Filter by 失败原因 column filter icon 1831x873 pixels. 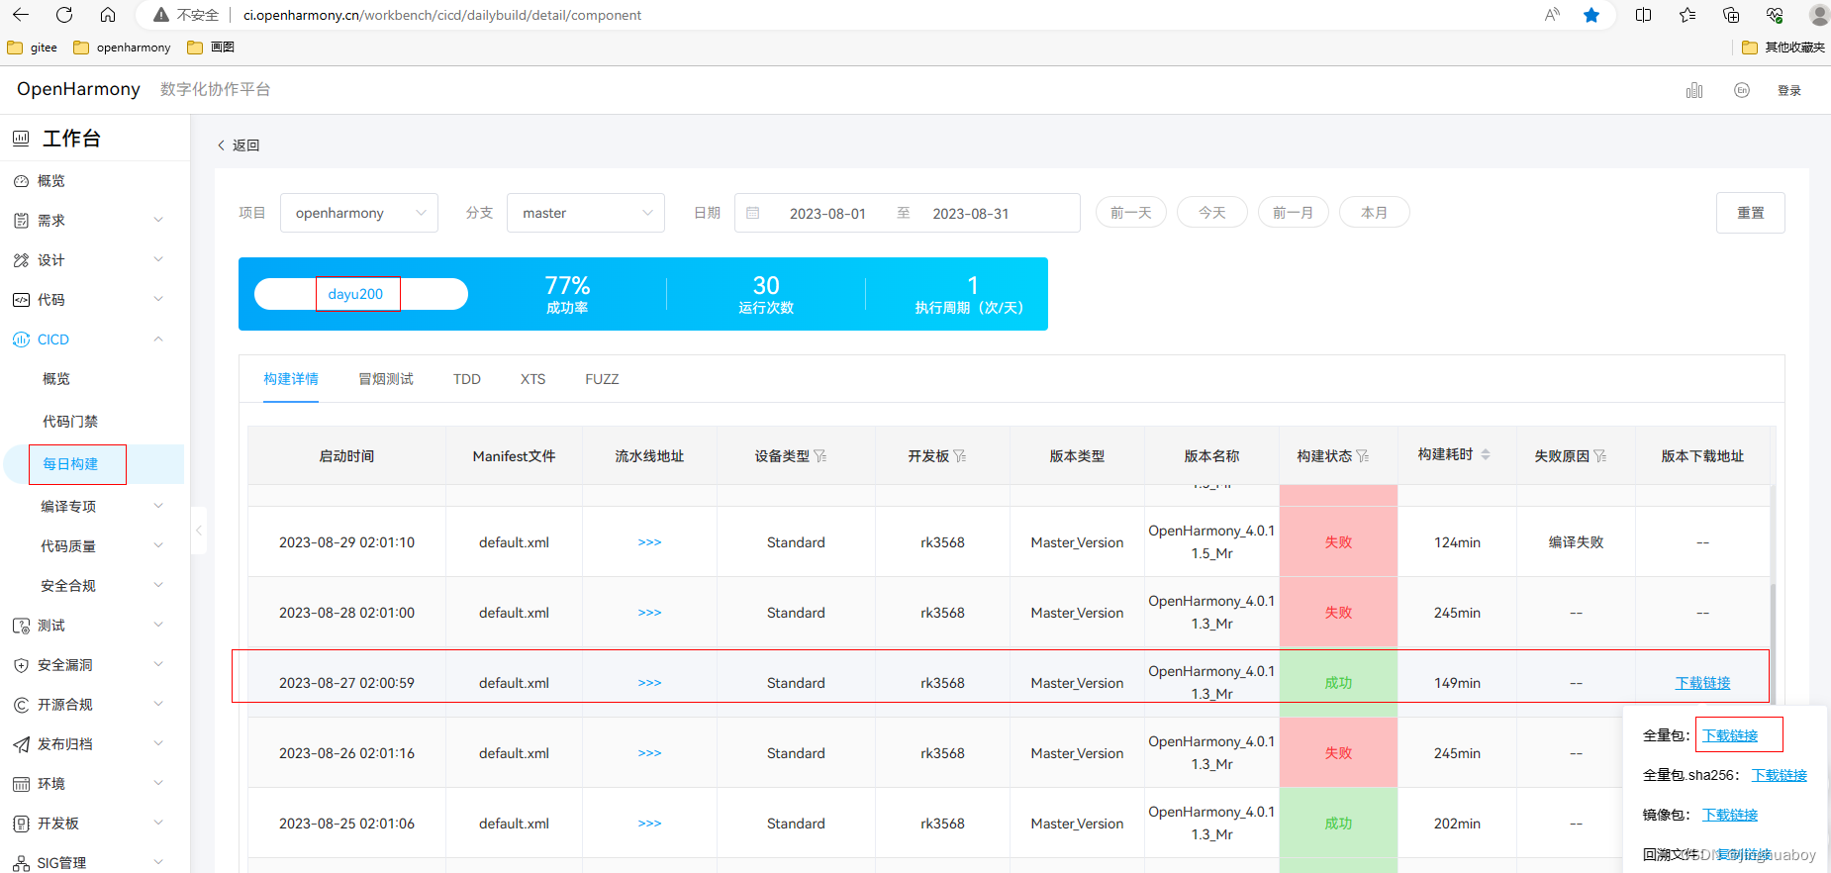pyautogui.click(x=1600, y=456)
